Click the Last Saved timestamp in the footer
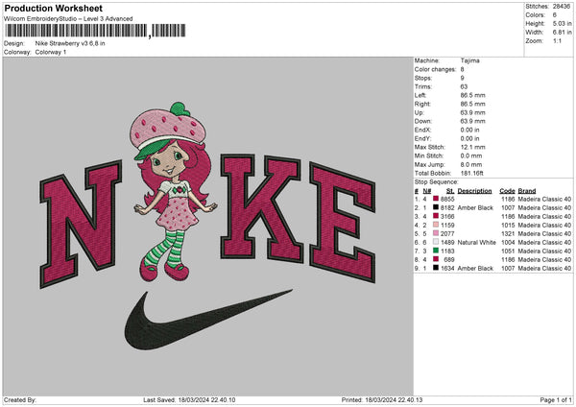576x407 pixels. coord(189,399)
